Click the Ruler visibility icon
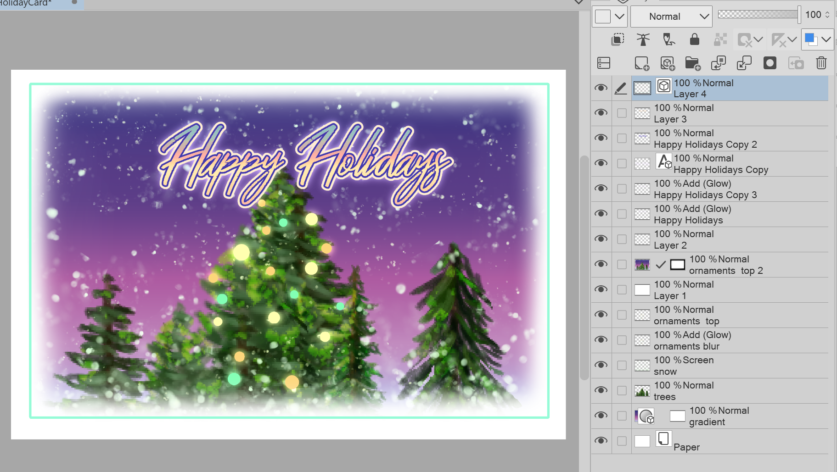Image resolution: width=837 pixels, height=472 pixels. pos(779,40)
